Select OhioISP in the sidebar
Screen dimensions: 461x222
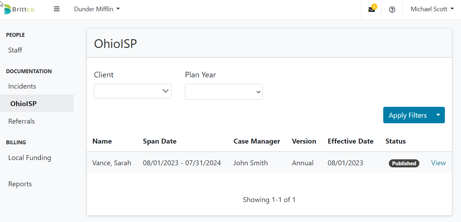23,104
